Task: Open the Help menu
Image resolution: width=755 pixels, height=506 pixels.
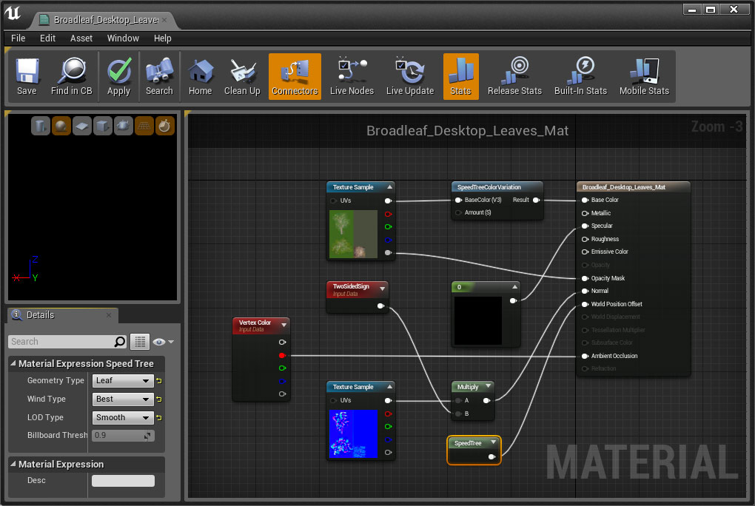Action: (162, 38)
